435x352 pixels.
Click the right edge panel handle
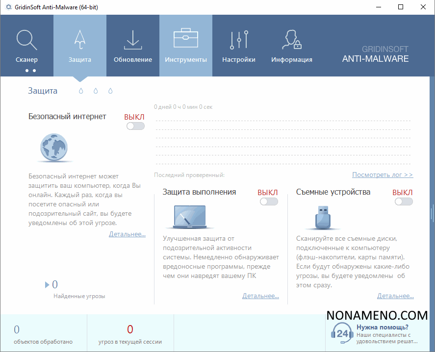click(432, 213)
